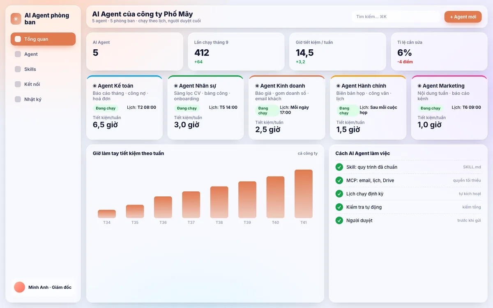The height and width of the screenshot is (308, 493).
Task: Open the Skills sidebar item
Action: (x=43, y=69)
